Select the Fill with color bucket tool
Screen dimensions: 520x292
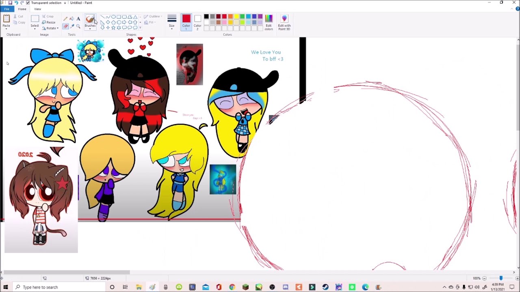(72, 19)
